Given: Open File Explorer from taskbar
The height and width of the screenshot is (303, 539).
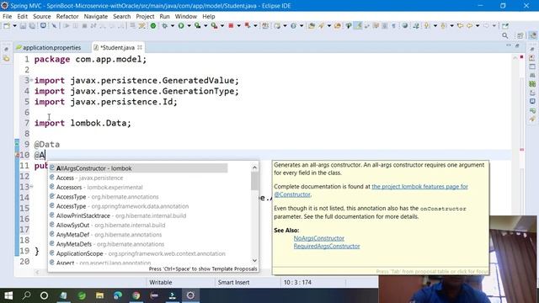Looking at the screenshot, I should 99,295.
